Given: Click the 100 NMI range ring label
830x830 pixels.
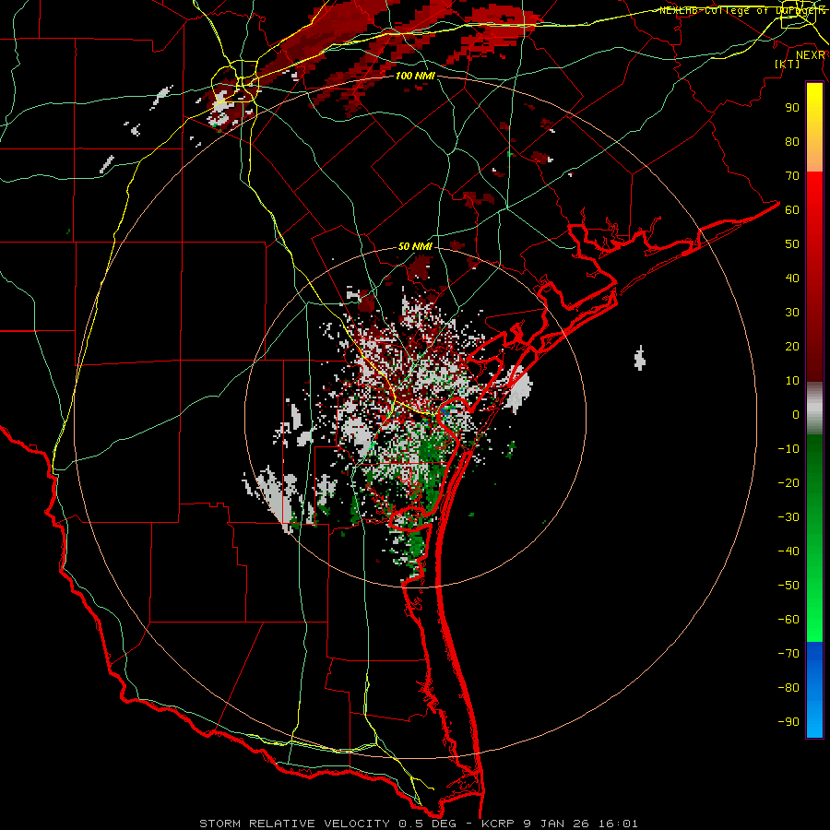Looking at the screenshot, I should 415,76.
